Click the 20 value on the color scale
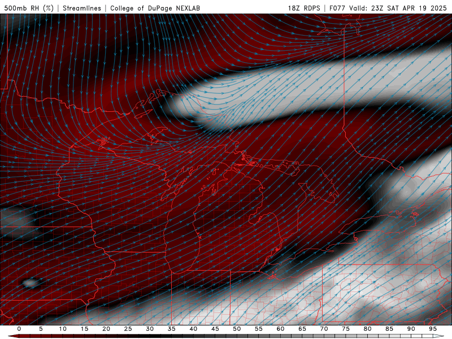Screen dimensions: 452x339 pyautogui.click(x=106, y=329)
